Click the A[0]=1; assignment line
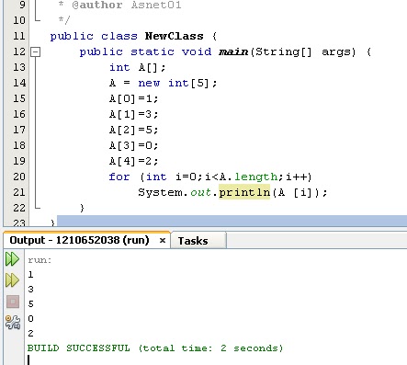This screenshot has width=407, height=365. point(133,98)
